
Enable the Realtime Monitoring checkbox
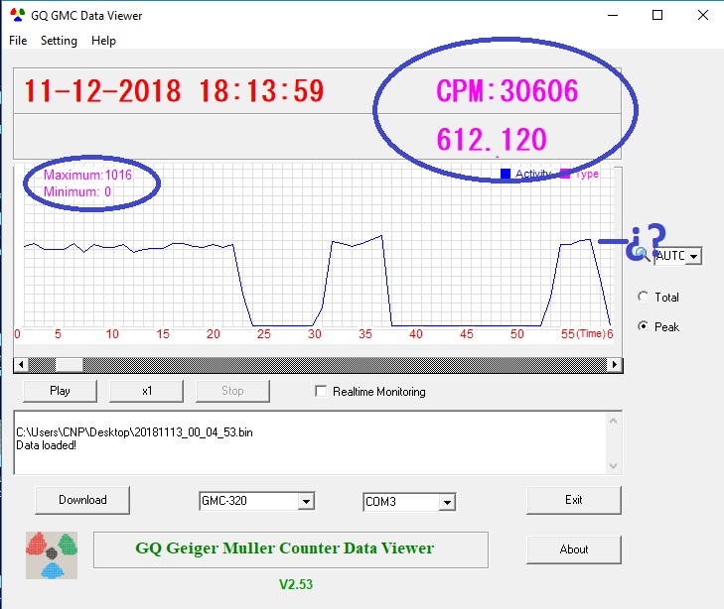321,392
